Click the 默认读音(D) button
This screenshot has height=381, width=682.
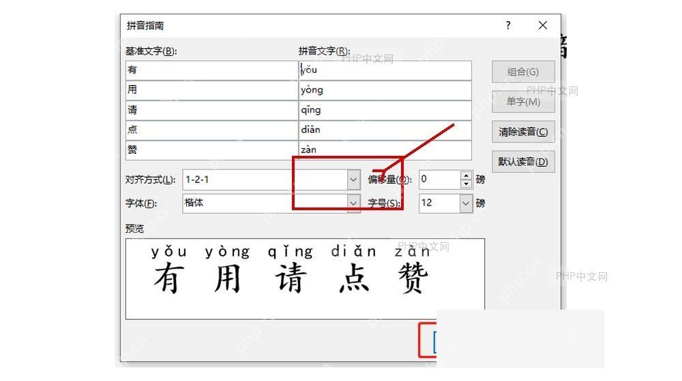pyautogui.click(x=523, y=161)
